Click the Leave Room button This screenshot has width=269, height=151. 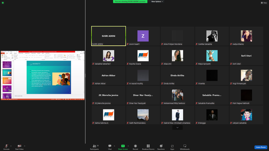(x=261, y=147)
